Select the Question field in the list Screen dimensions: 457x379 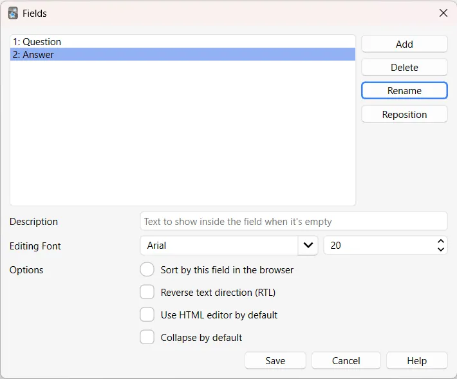pos(183,42)
